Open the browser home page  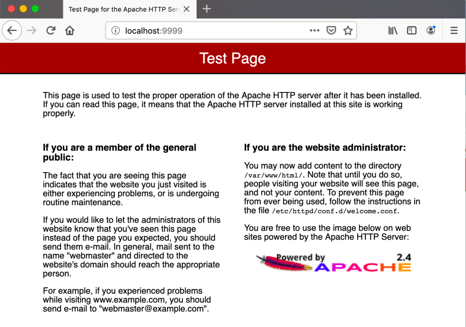(x=70, y=31)
